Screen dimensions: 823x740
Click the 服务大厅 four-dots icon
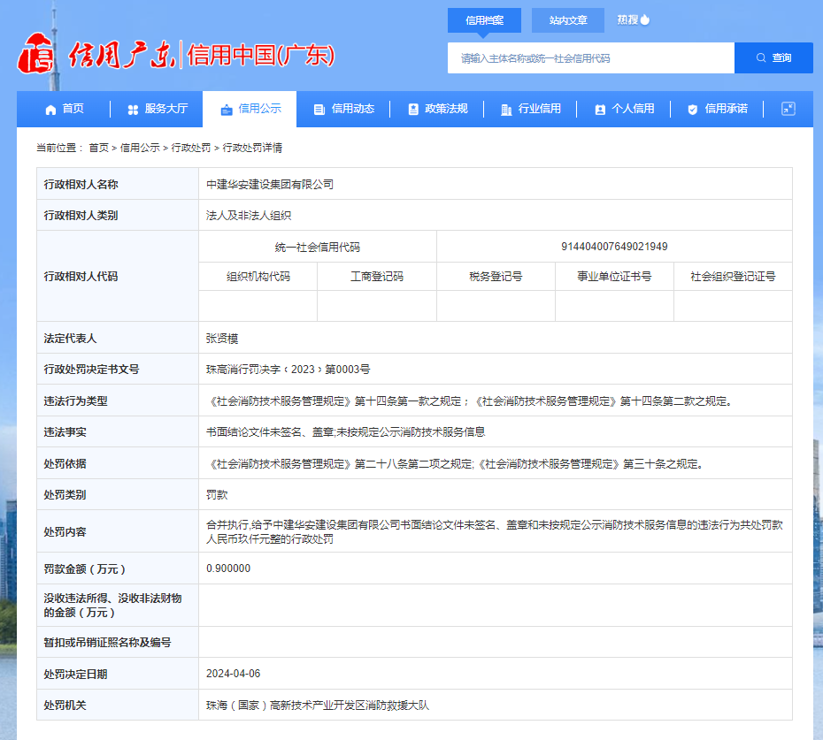[x=134, y=110]
